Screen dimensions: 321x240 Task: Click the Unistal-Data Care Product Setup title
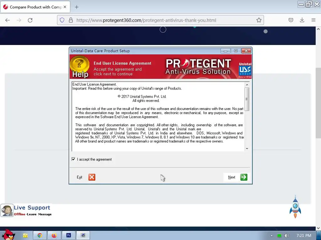click(x=100, y=51)
